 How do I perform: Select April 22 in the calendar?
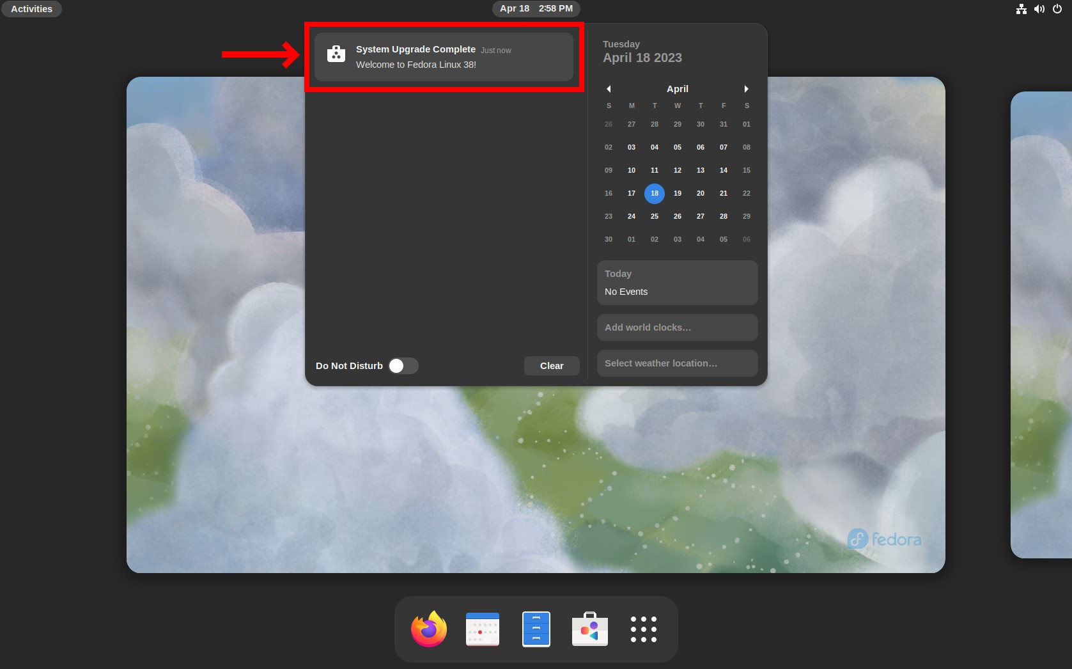[x=747, y=193]
